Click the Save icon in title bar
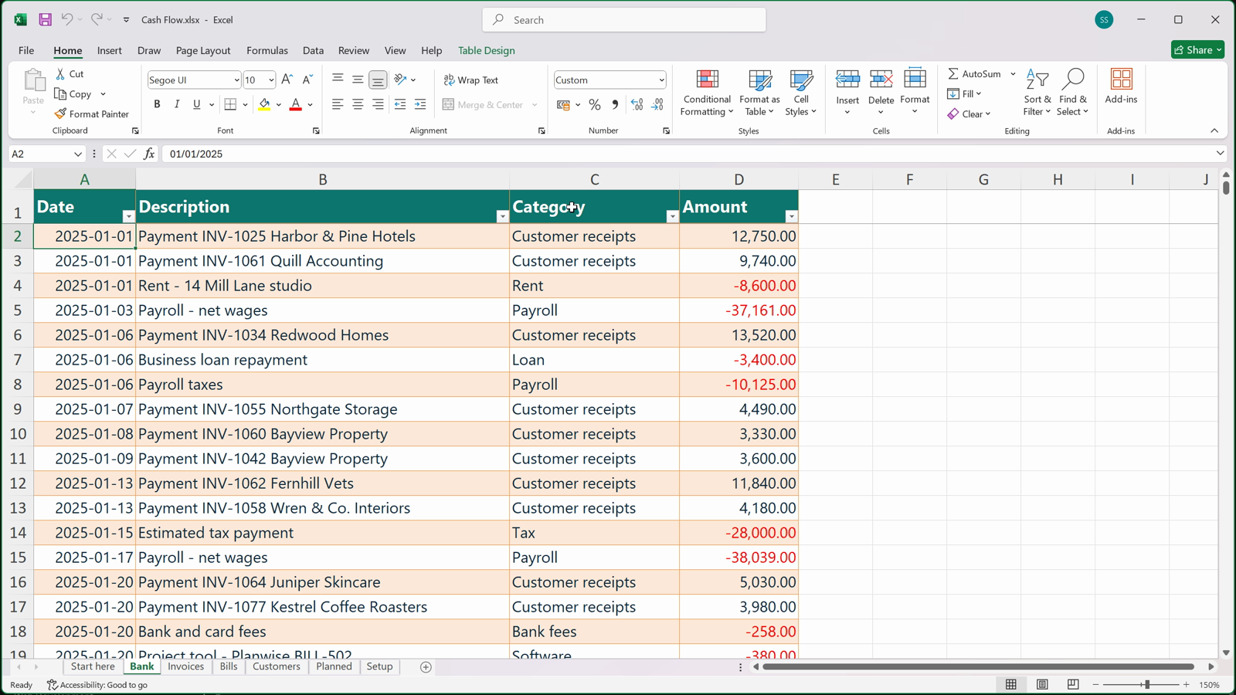Image resolution: width=1236 pixels, height=695 pixels. (46, 19)
